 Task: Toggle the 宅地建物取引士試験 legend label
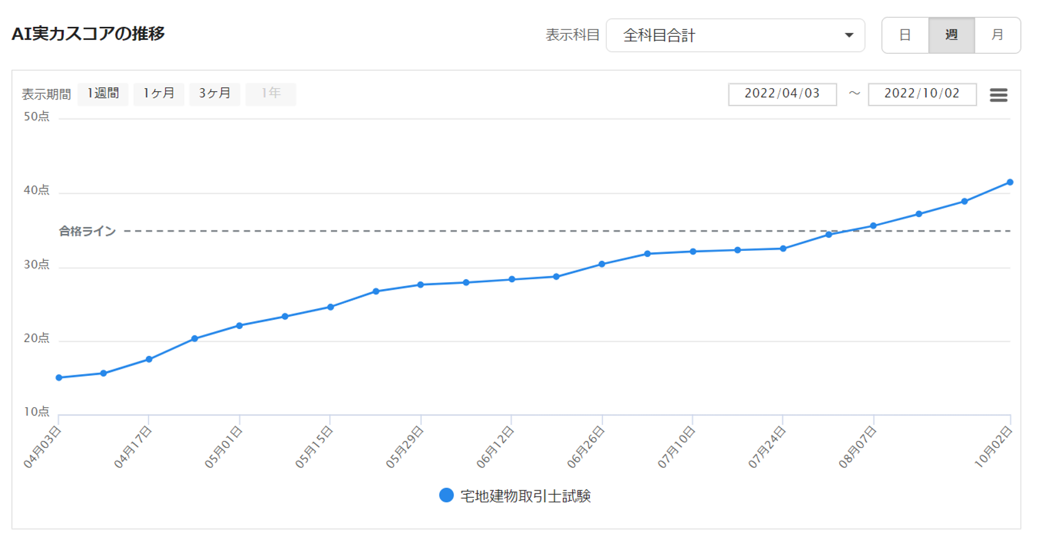click(526, 496)
